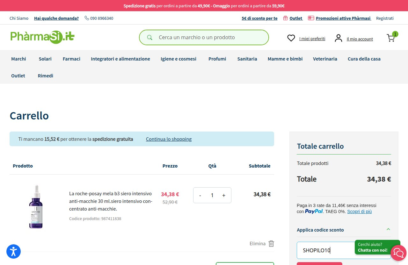This screenshot has width=408, height=265.
Task: Collapse the Applica codice sconto section
Action: 388,230
